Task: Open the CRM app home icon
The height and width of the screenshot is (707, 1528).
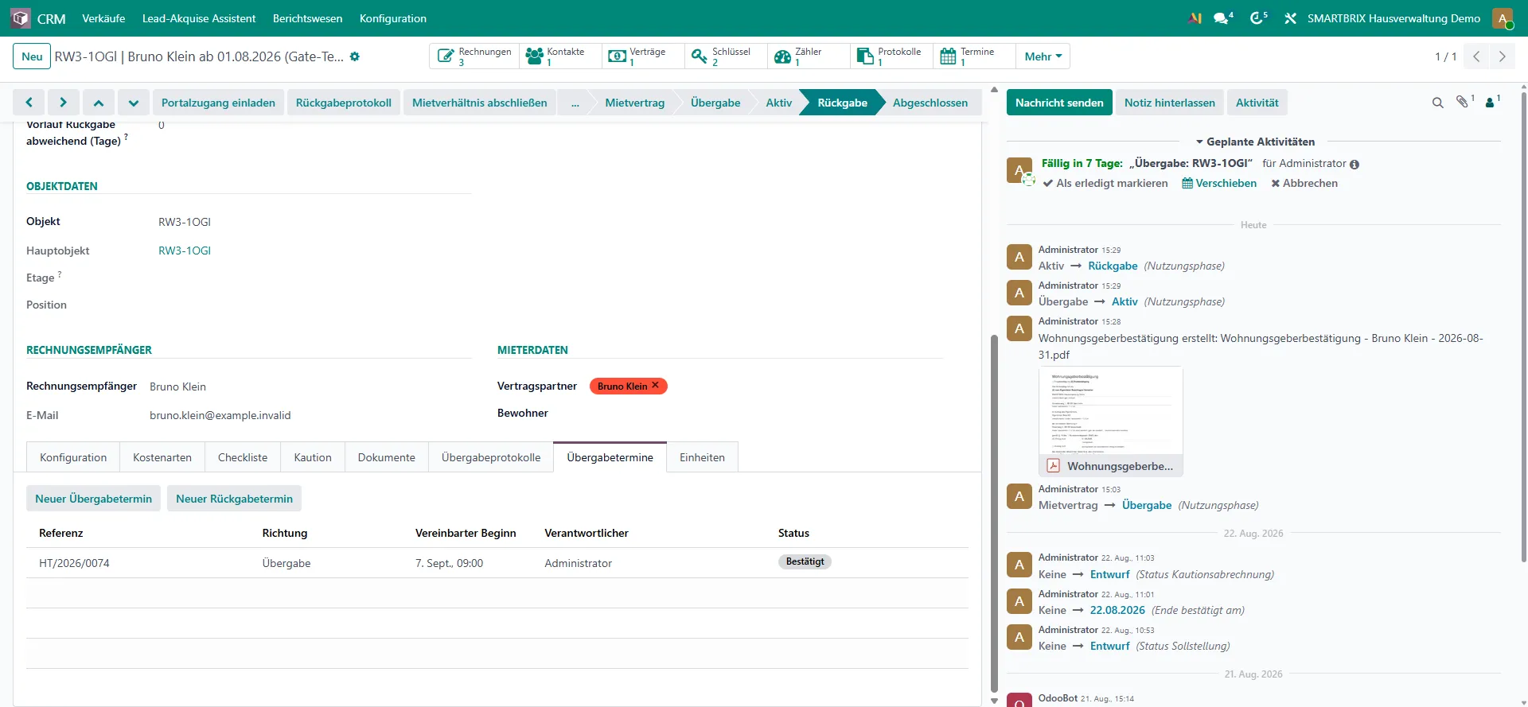Action: point(20,18)
